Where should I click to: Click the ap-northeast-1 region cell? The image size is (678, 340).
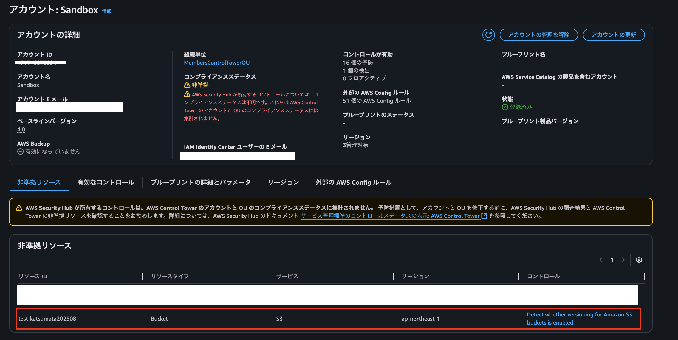point(420,319)
